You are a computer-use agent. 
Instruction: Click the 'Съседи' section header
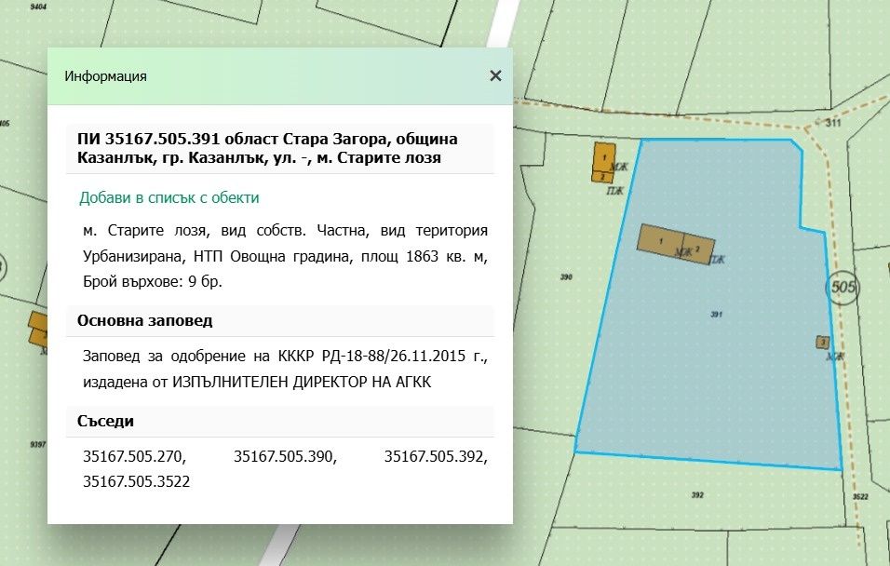[x=105, y=421]
